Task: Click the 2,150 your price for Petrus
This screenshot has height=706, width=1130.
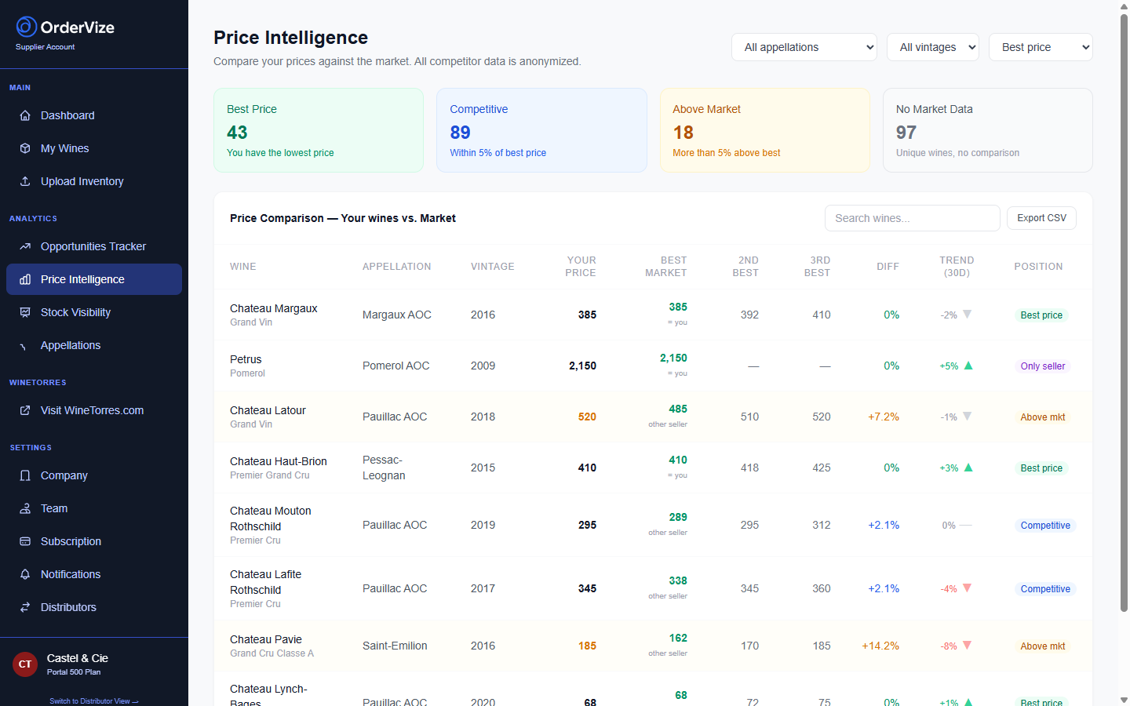Action: tap(582, 366)
